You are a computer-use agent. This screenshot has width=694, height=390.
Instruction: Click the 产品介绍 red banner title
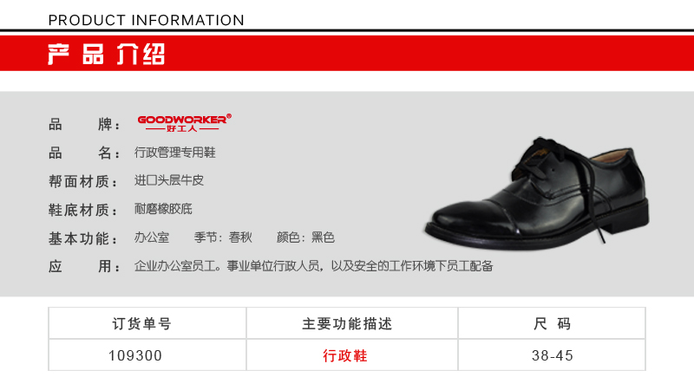pyautogui.click(x=106, y=55)
